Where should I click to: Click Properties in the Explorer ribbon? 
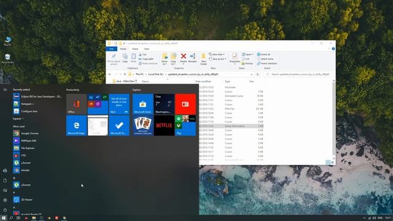click(235, 59)
